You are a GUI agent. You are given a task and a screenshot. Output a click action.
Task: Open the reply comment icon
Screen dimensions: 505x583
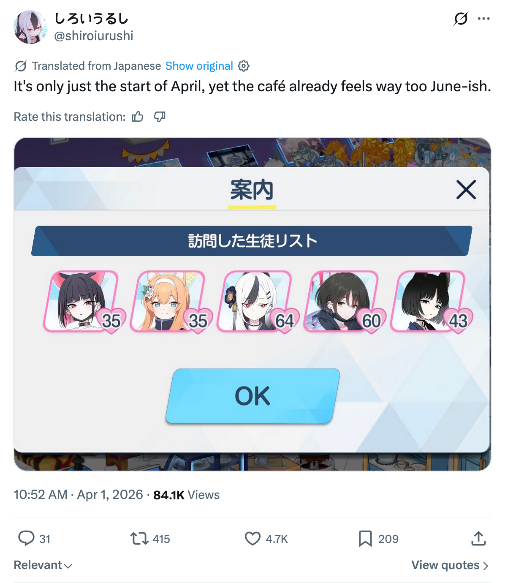[26, 538]
